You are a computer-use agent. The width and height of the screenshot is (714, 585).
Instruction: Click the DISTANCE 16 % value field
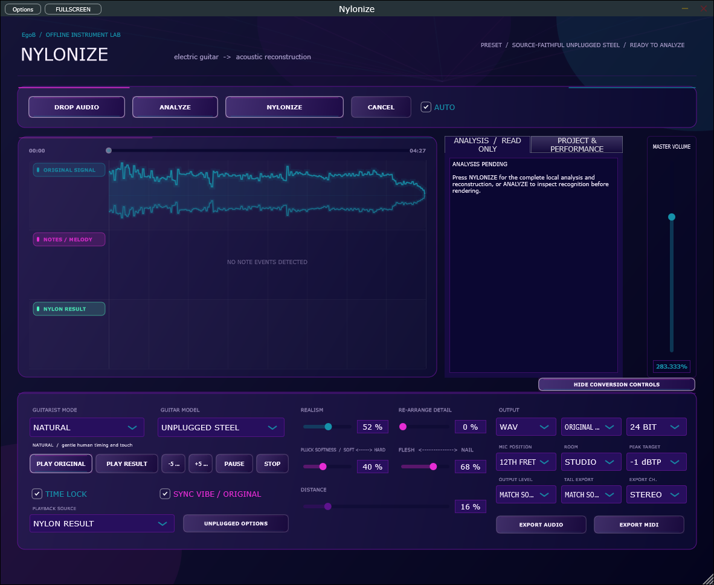point(471,506)
